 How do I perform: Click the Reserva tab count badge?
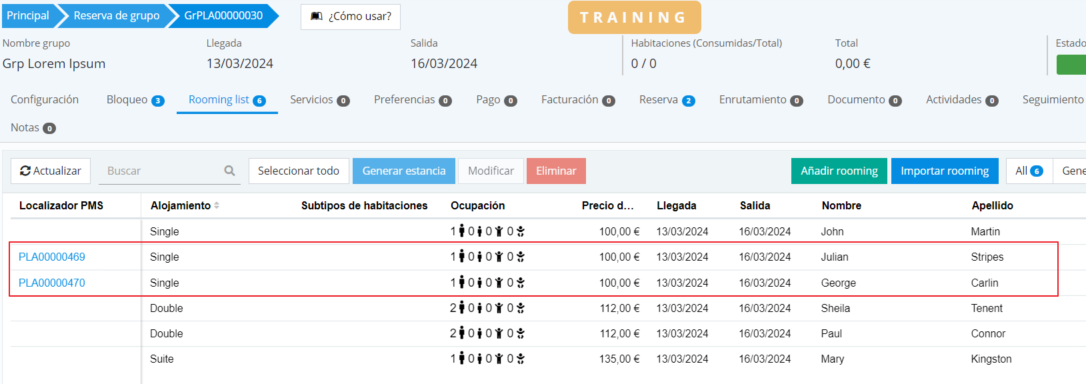tap(689, 101)
